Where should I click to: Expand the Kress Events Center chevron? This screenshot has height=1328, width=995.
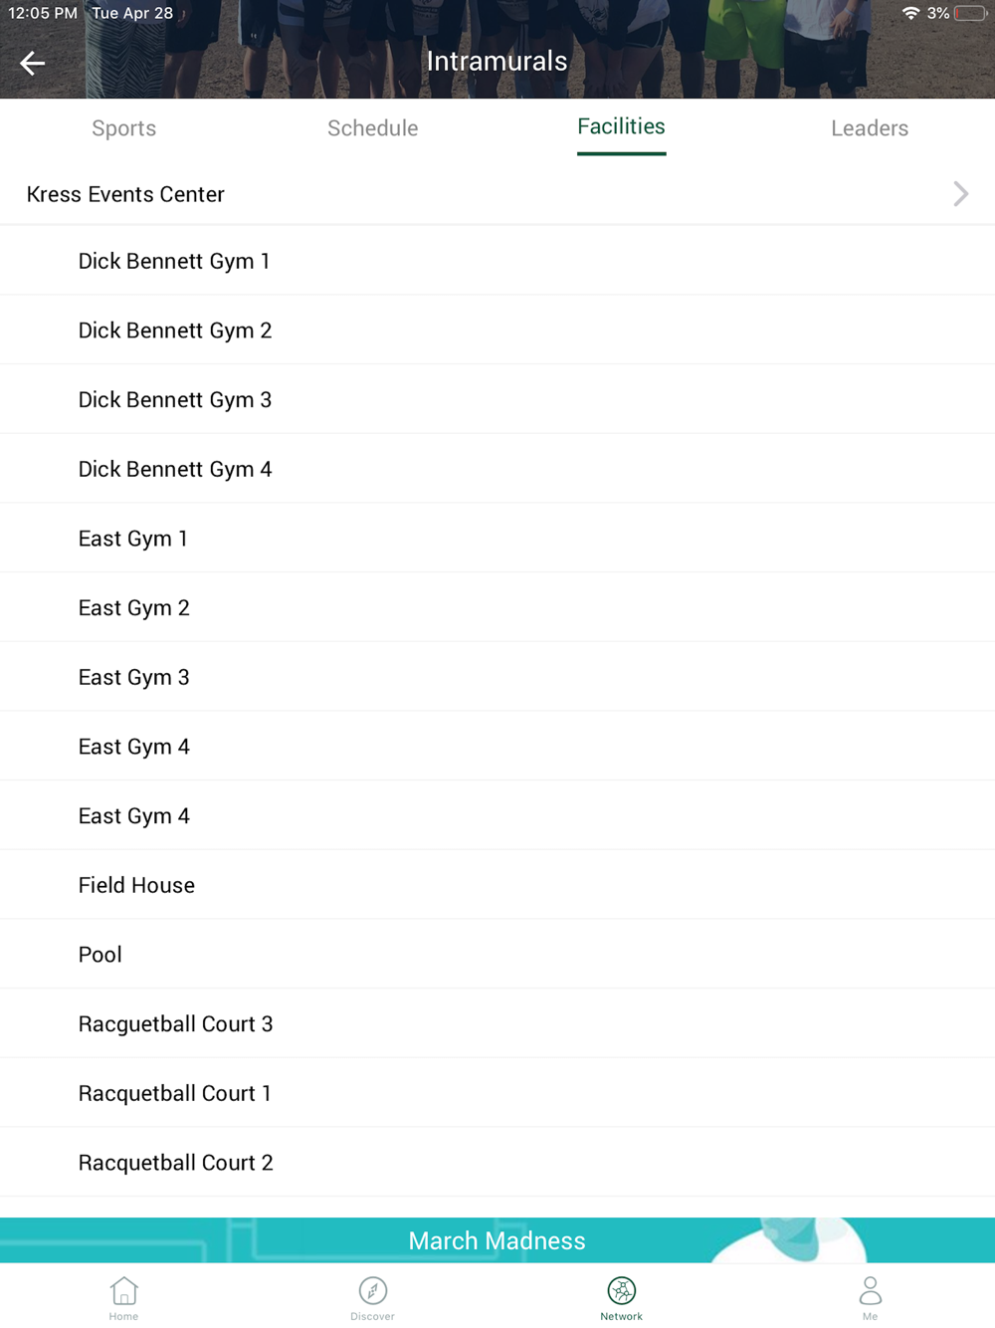click(x=960, y=194)
